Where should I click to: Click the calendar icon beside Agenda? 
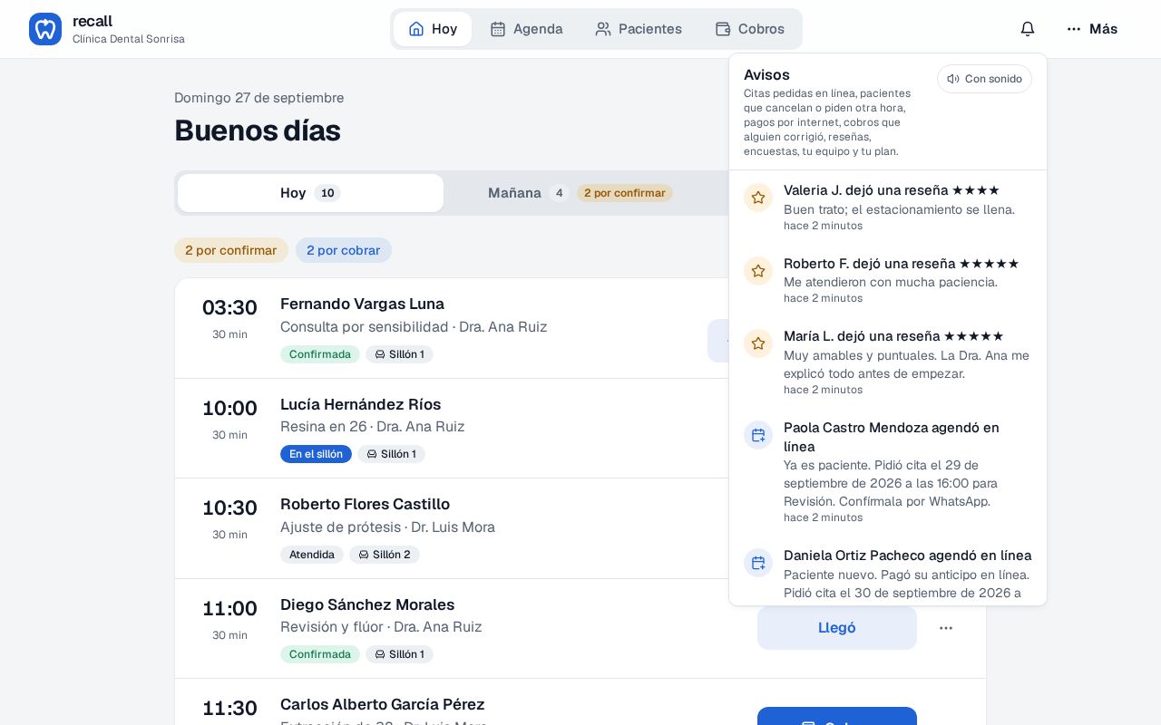click(x=498, y=29)
